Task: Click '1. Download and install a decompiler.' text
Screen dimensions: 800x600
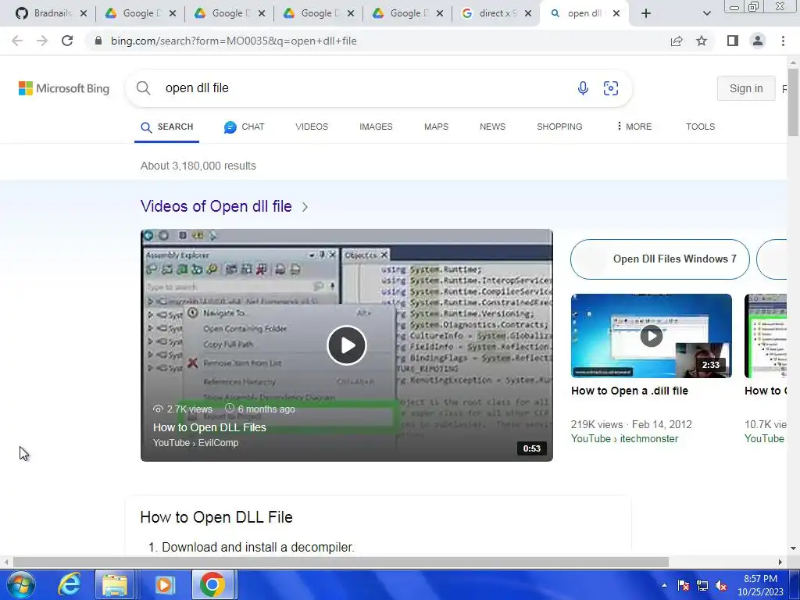Action: click(251, 547)
